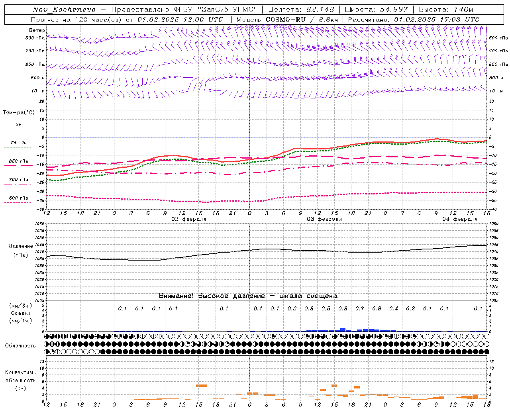Click the '04 февраля' date label

point(460,219)
